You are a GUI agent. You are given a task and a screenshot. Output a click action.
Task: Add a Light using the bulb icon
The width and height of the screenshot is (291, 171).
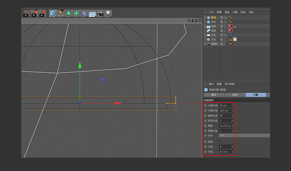click(x=108, y=13)
